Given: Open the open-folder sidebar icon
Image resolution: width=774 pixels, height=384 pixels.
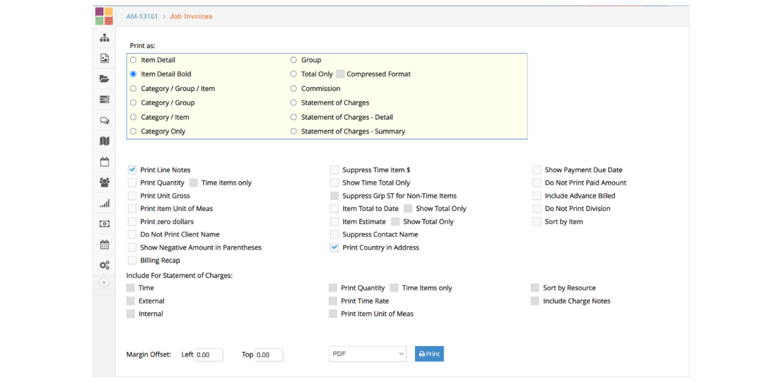Looking at the screenshot, I should (x=104, y=79).
